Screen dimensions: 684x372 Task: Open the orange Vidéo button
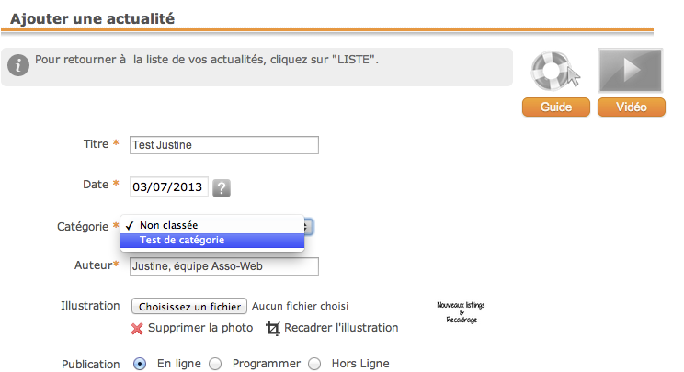point(632,107)
